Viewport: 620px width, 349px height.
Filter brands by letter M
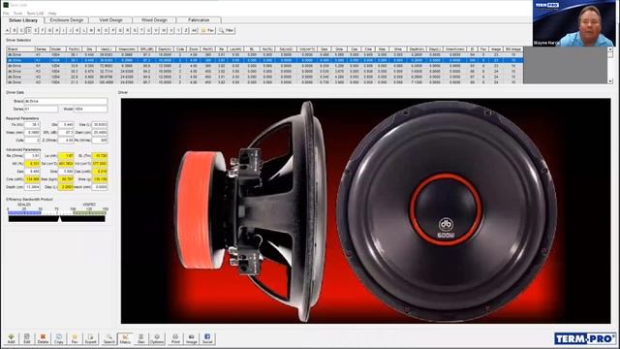(x=92, y=30)
